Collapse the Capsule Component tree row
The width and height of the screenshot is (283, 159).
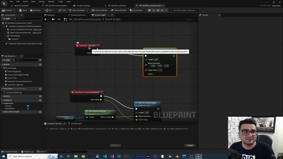4,26
